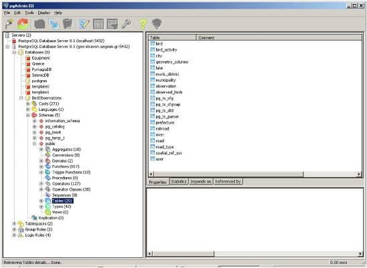Open the Help menu
The width and height of the screenshot is (367, 268).
pos(58,13)
